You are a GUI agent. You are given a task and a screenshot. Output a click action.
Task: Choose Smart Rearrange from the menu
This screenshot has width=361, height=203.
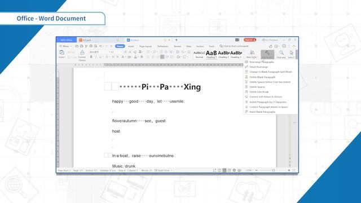[258, 67]
